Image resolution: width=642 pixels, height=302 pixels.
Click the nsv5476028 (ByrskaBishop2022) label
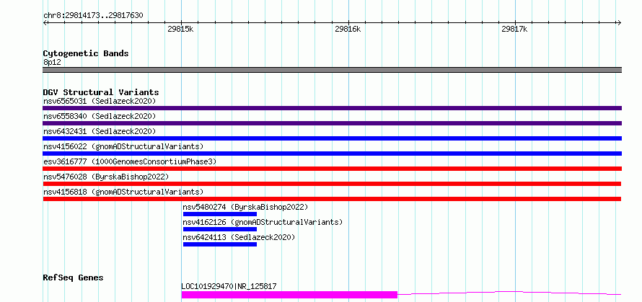(x=106, y=177)
